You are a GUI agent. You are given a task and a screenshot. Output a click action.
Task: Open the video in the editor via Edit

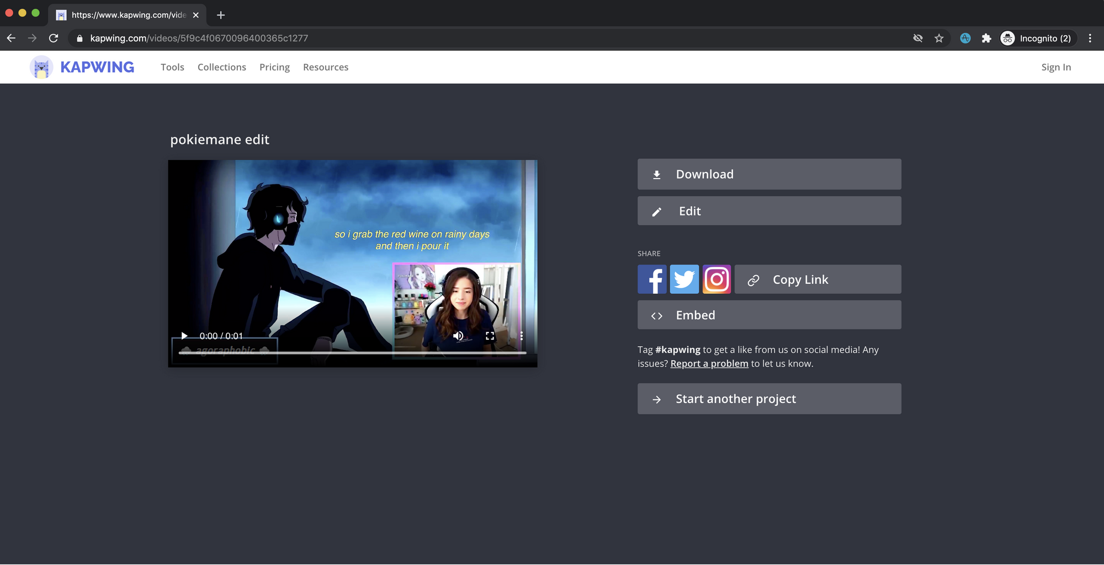769,211
